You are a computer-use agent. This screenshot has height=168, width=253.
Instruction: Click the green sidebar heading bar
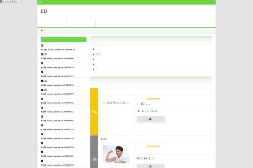64,39
